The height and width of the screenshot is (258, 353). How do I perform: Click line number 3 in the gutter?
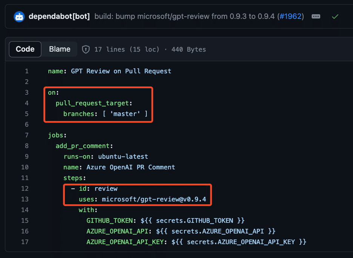point(26,92)
